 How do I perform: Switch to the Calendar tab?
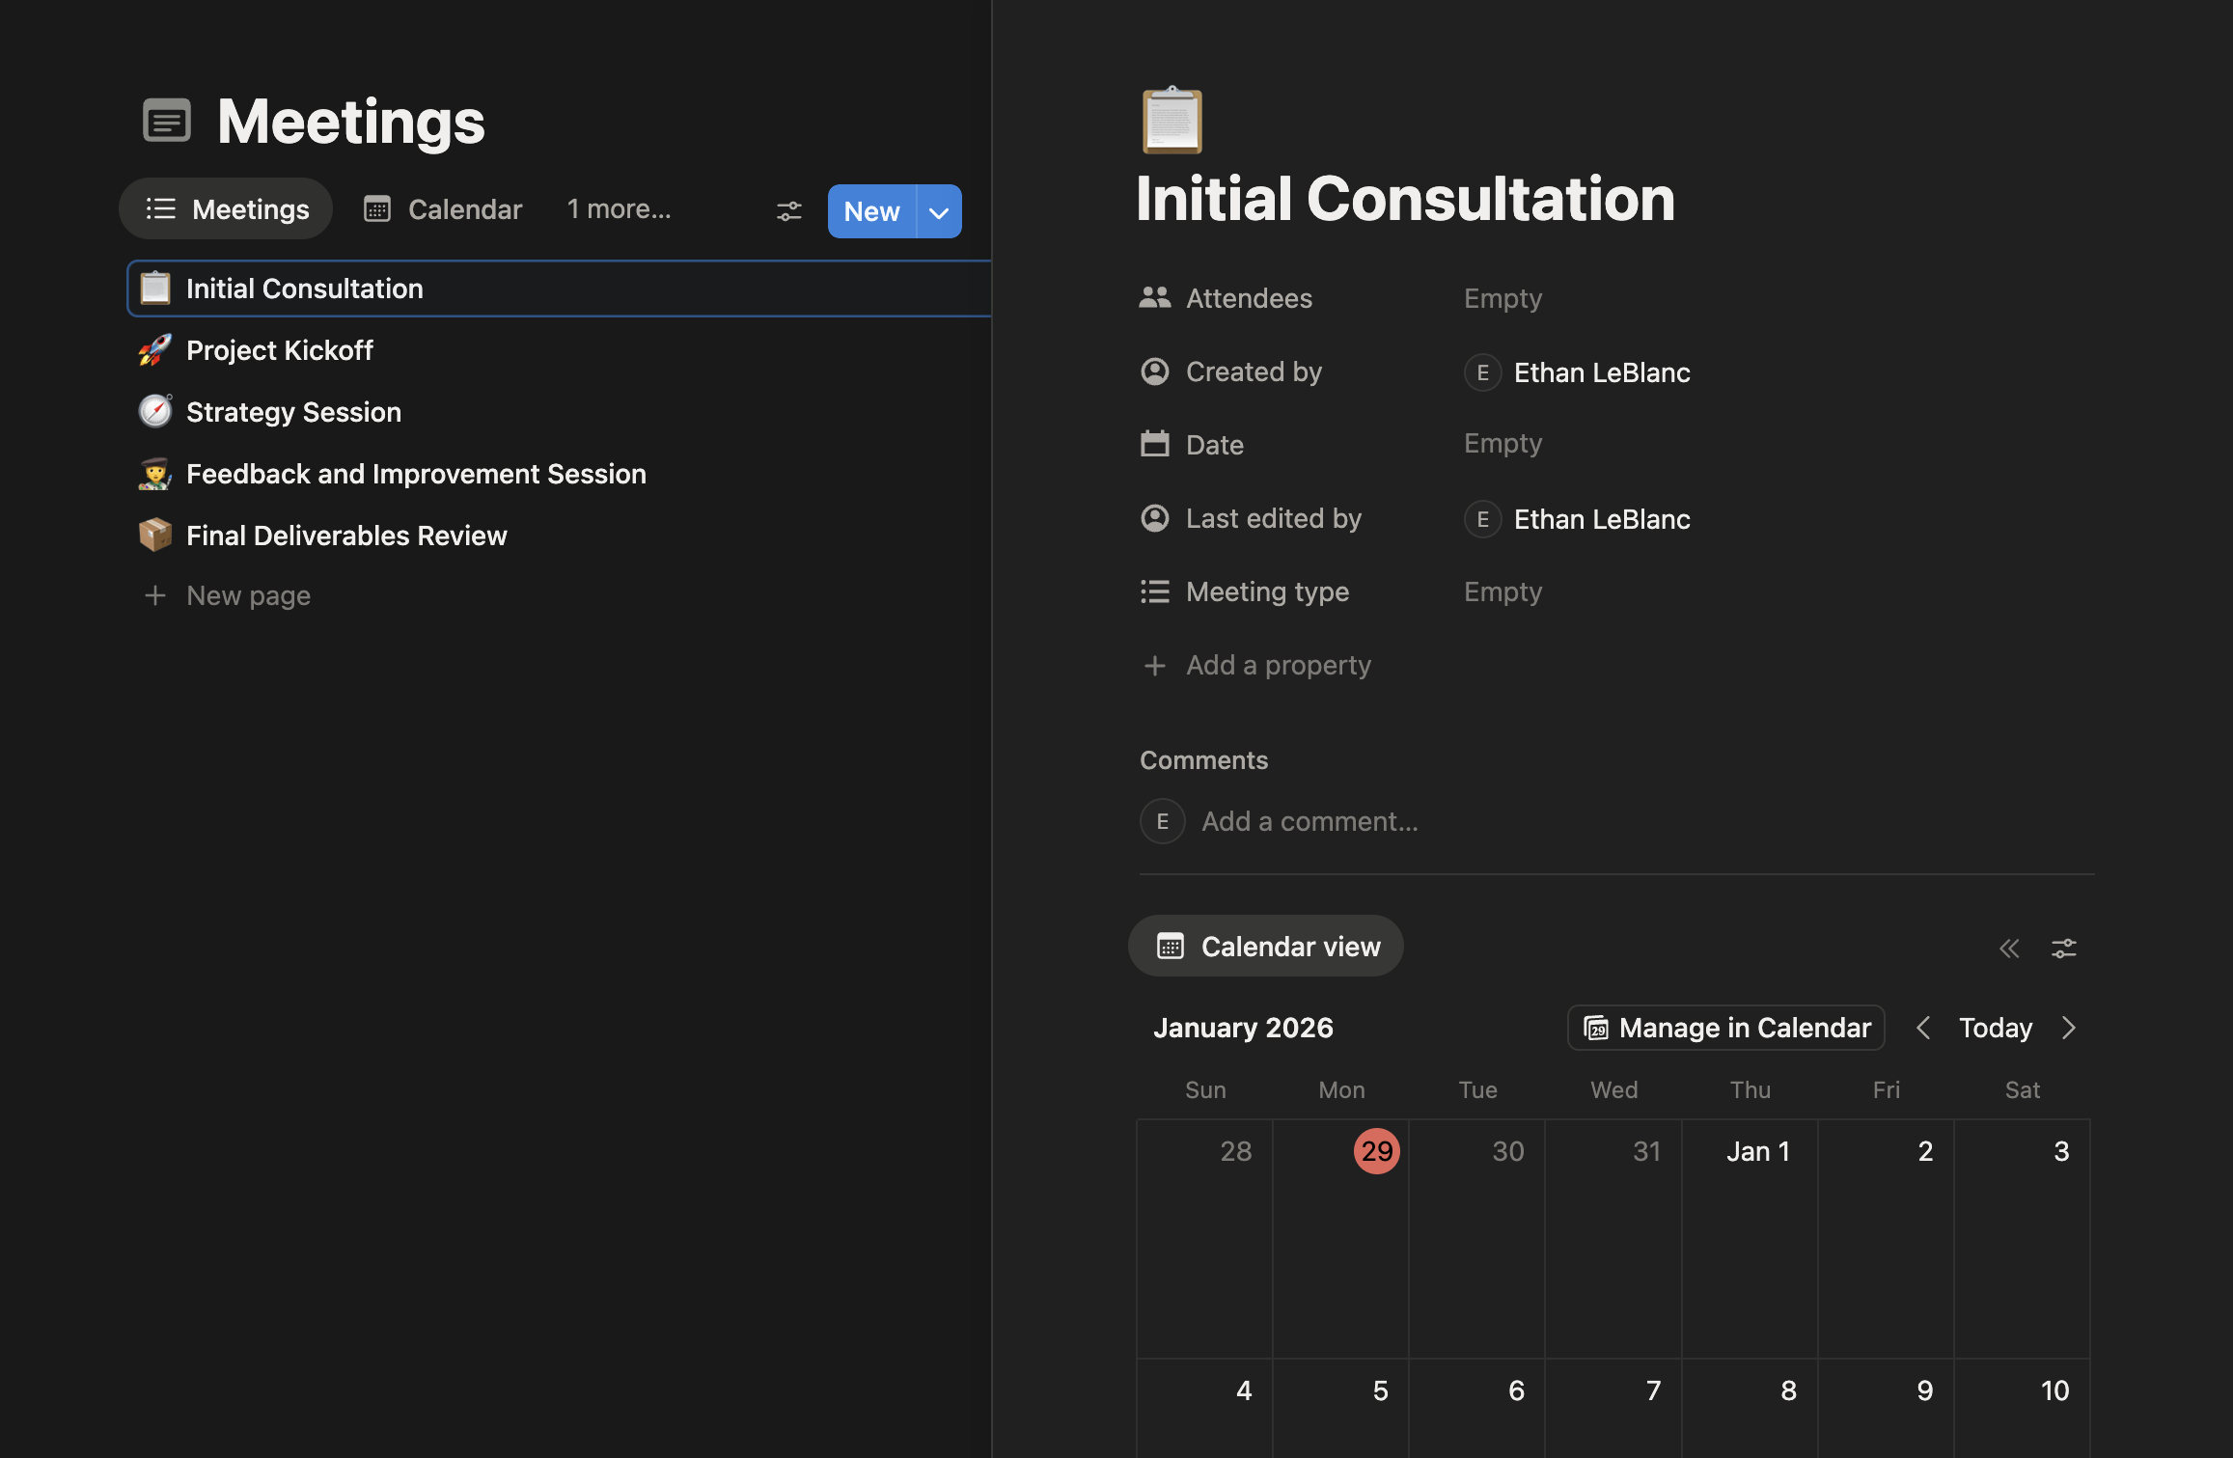coord(443,209)
